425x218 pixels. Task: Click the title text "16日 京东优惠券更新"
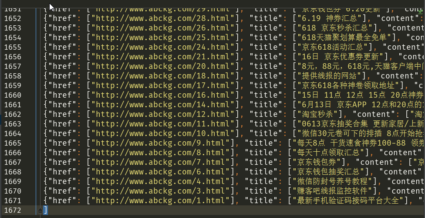click(x=341, y=57)
